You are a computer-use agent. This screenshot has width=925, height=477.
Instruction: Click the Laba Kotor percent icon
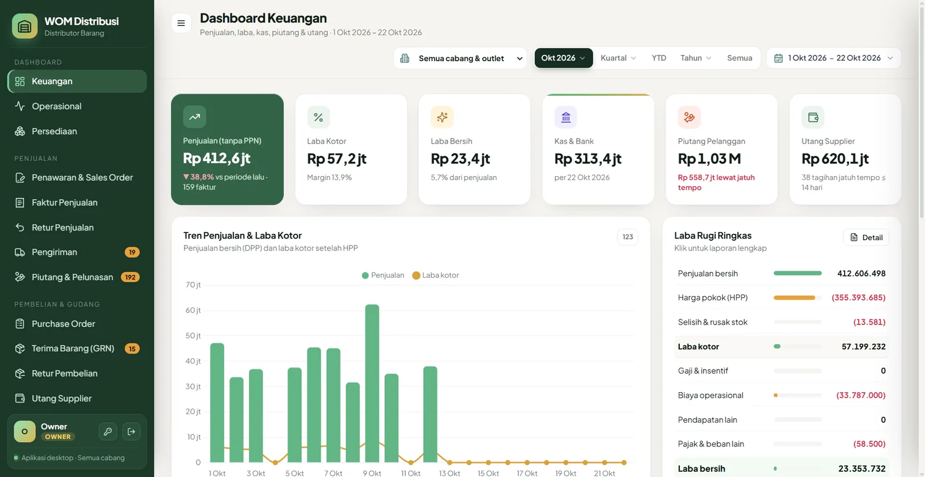[x=318, y=117]
